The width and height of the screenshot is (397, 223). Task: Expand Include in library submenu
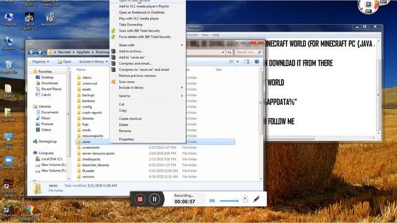147,88
